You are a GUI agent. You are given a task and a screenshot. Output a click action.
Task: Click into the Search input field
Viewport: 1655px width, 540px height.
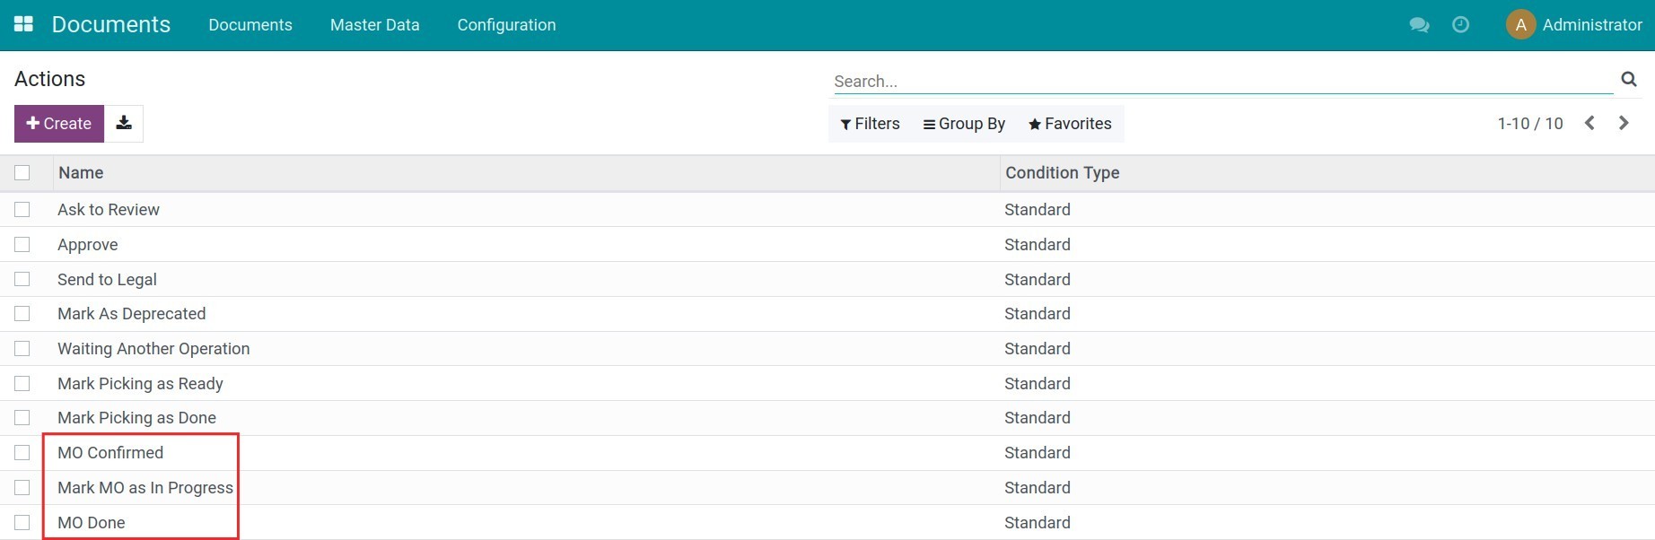click(1221, 81)
